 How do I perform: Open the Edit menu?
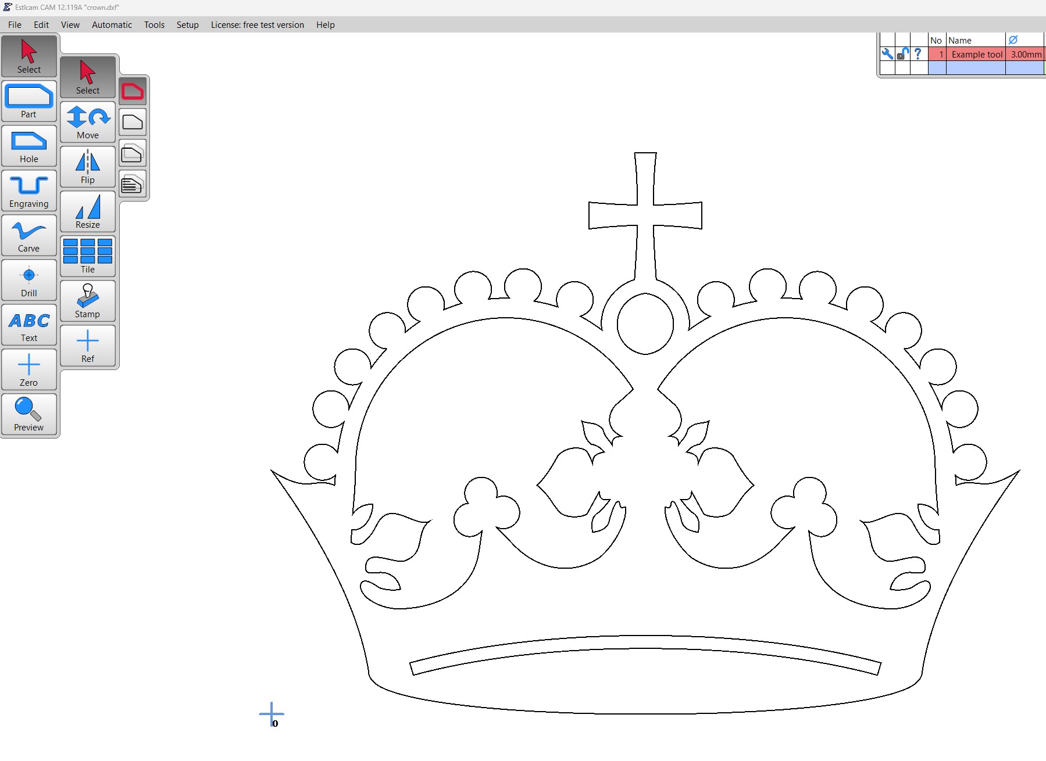click(x=41, y=24)
